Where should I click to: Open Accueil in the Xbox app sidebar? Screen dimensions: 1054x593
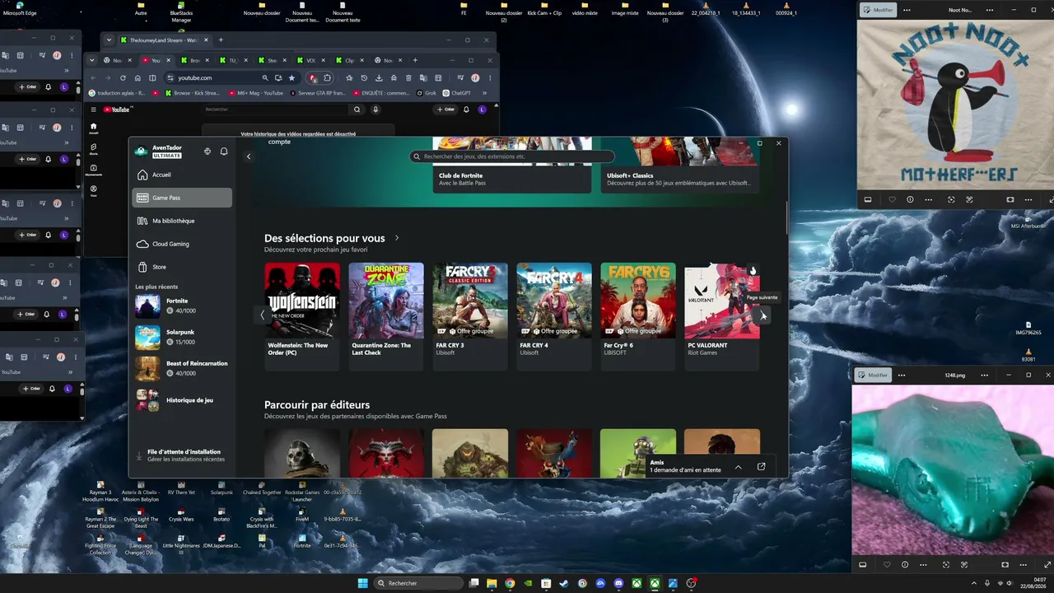pyautogui.click(x=181, y=175)
